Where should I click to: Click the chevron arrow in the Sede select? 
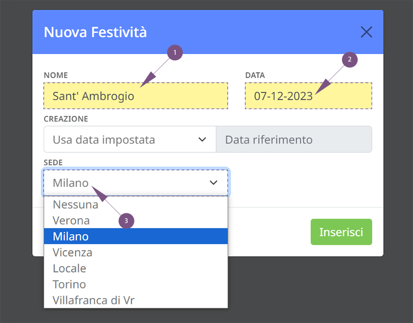coord(213,183)
